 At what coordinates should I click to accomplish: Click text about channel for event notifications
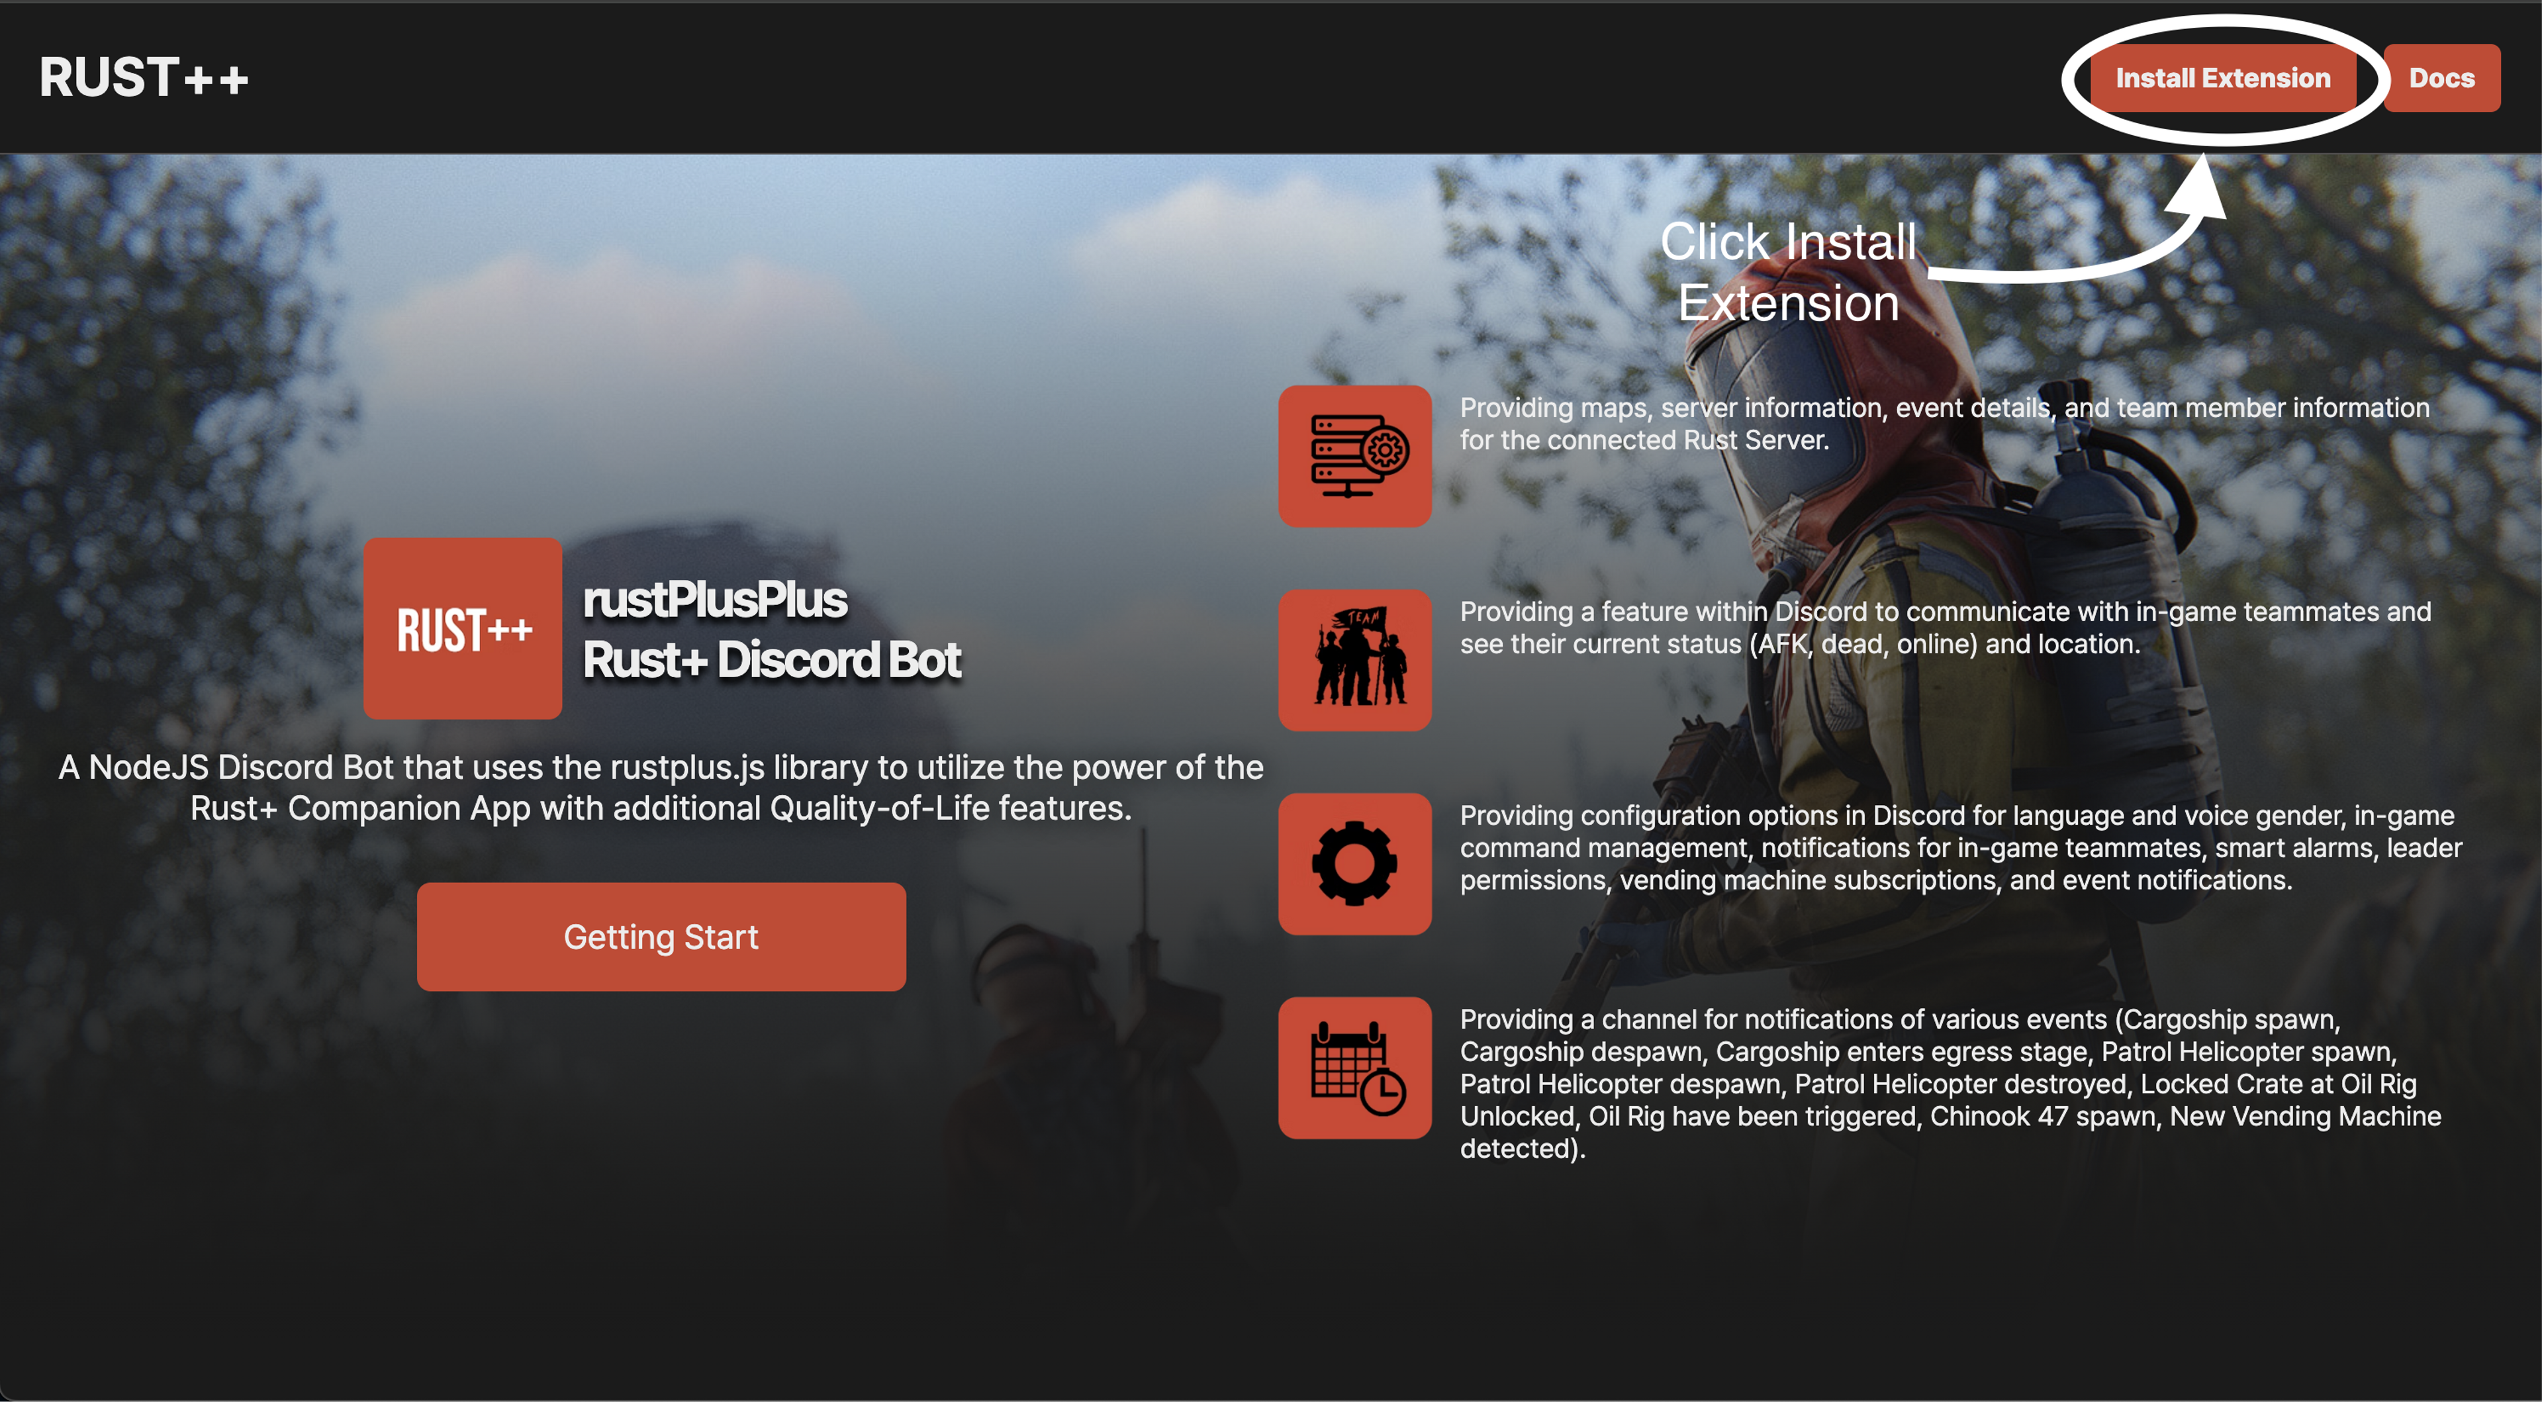coord(1950,1084)
